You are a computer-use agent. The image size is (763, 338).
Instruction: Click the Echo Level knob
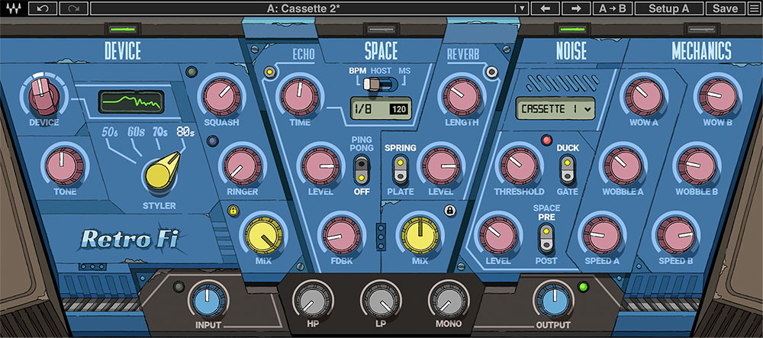[320, 166]
